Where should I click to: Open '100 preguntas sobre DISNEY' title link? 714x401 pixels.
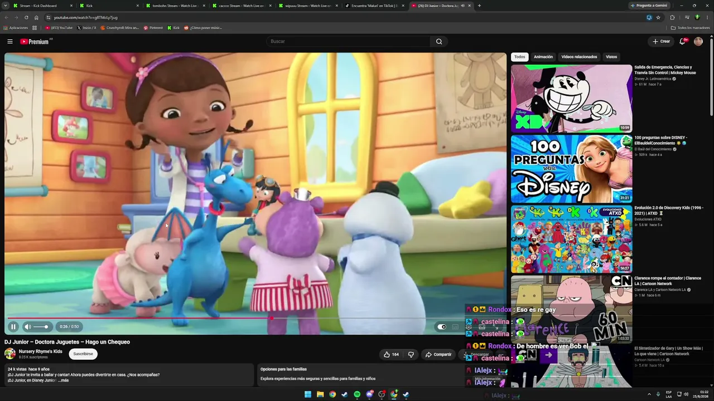[x=661, y=140]
